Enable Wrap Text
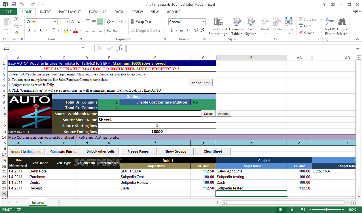The height and width of the screenshot is (213, 362). tap(141, 22)
